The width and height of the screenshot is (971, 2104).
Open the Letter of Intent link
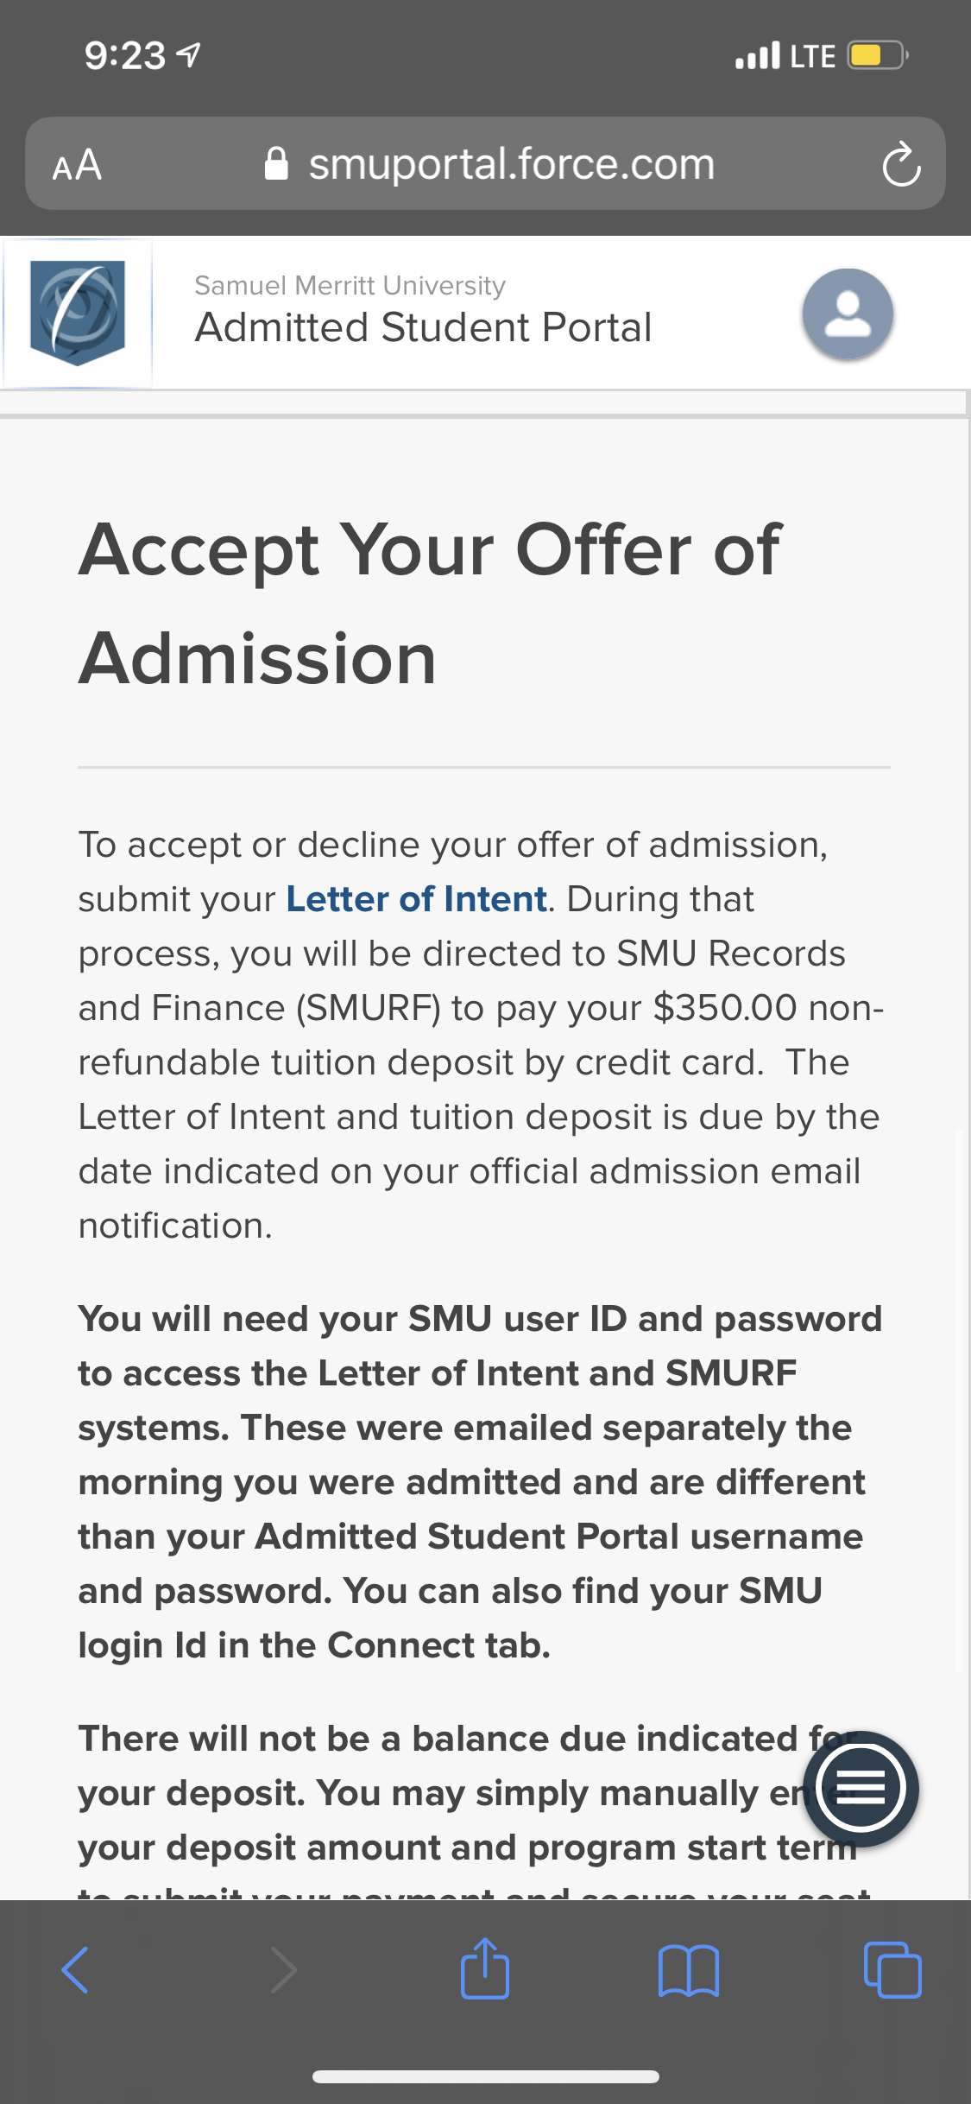[417, 899]
